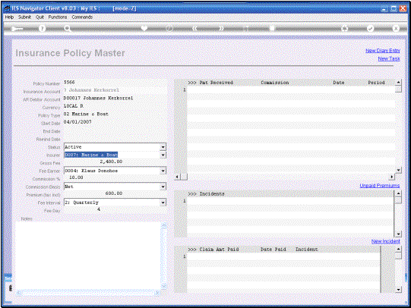The height and width of the screenshot is (308, 411).
Task: Open the Commission Basis dropdown showing Net
Action: pyautogui.click(x=163, y=187)
